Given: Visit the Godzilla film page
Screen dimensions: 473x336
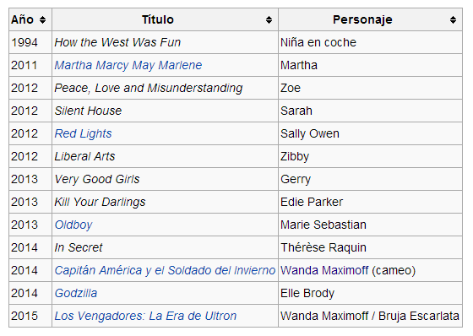Looking at the screenshot, I should tap(76, 293).
